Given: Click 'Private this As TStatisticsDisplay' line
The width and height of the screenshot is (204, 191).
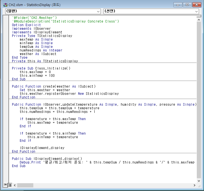Looking at the screenshot, I should click(45, 61).
